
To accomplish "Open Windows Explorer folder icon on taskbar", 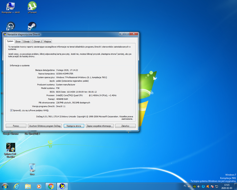I will 28,186.
